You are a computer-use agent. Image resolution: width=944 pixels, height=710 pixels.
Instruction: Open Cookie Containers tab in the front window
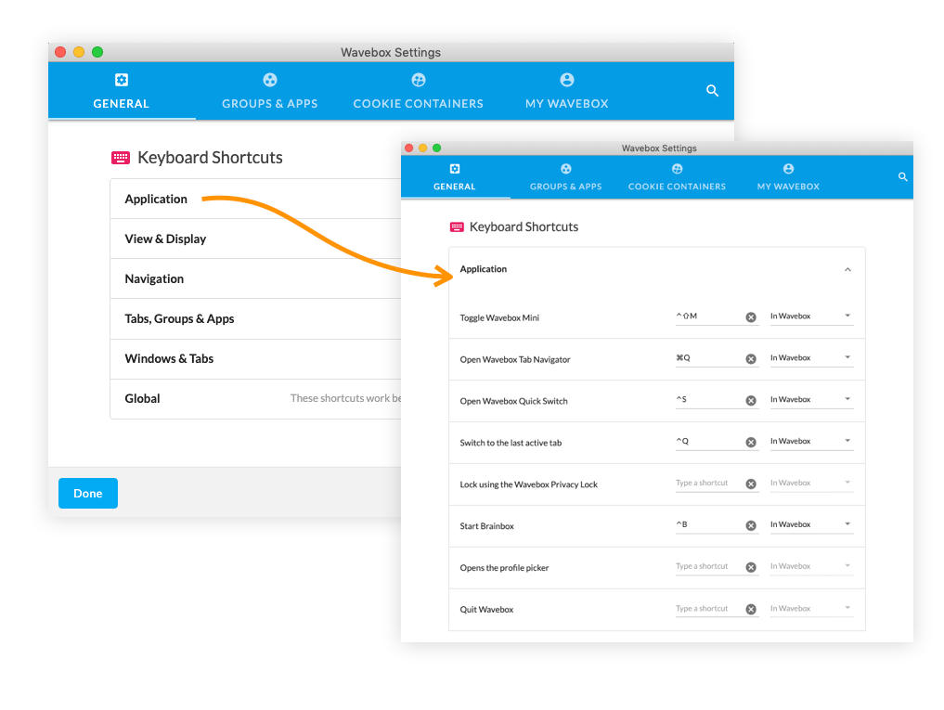click(677, 177)
